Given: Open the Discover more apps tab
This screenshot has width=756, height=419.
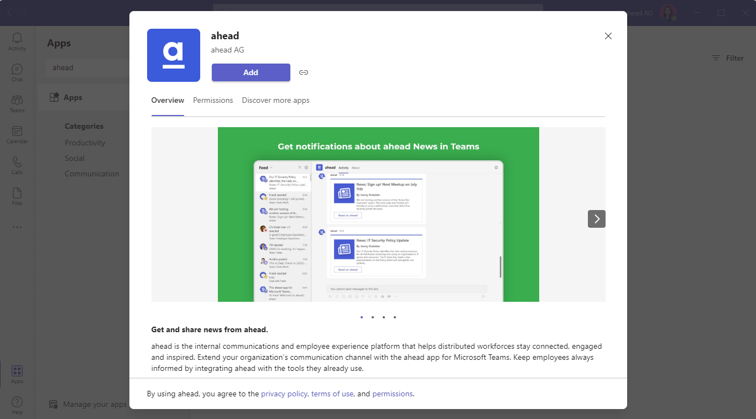Looking at the screenshot, I should click(275, 100).
